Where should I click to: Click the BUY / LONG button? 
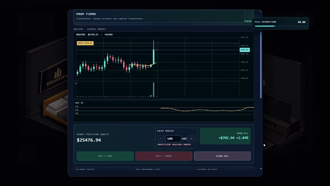pyautogui.click(x=105, y=156)
